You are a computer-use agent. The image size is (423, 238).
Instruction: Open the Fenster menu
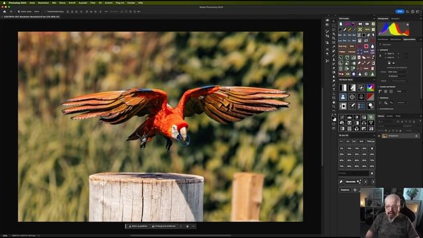[131, 3]
